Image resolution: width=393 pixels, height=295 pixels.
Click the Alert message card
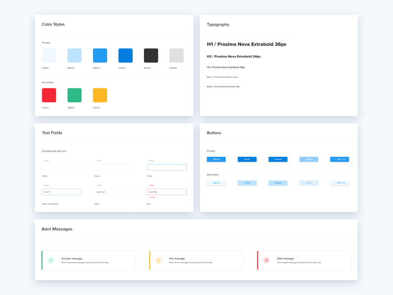(304, 260)
